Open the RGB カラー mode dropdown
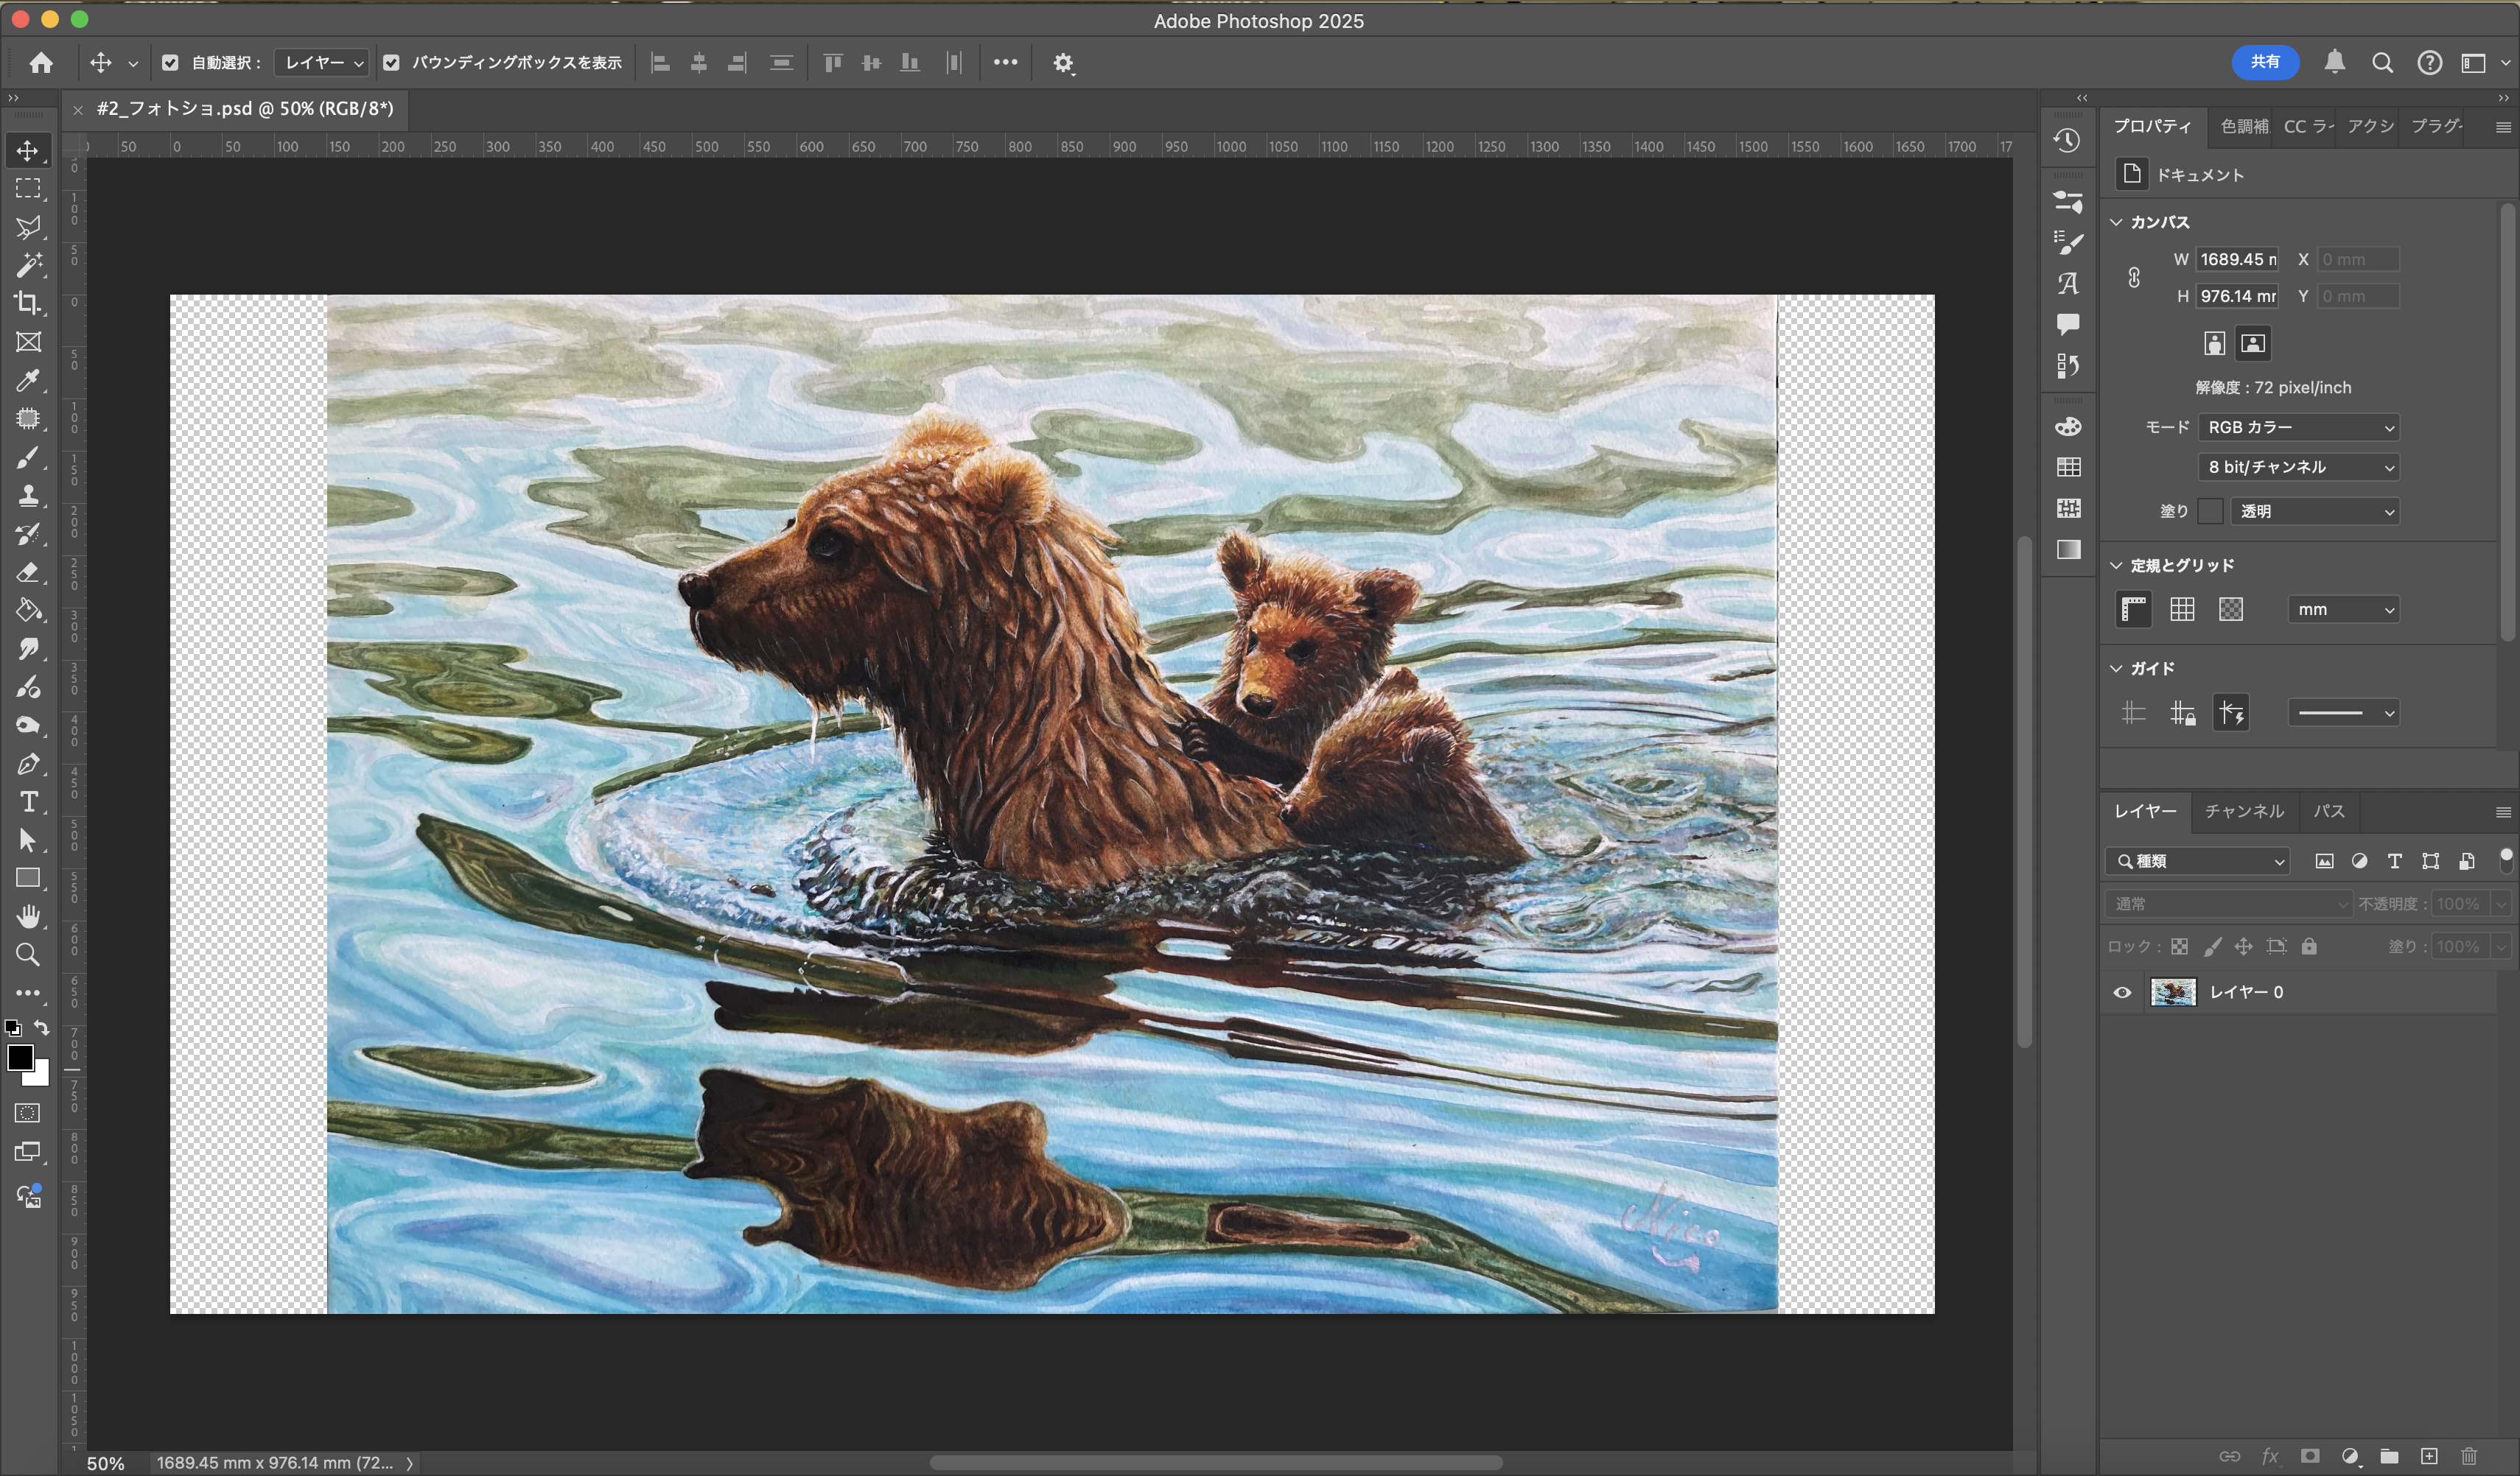The image size is (2520, 1476). click(2298, 428)
